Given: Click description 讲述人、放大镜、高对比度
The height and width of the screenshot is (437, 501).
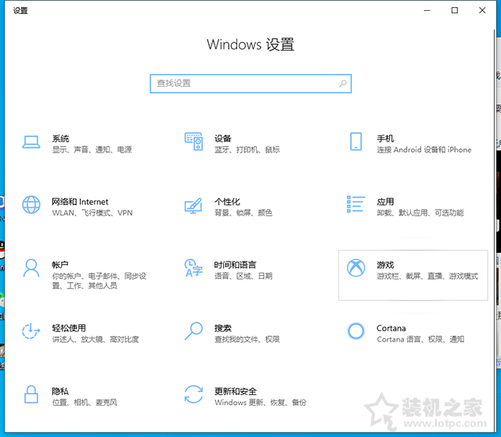Looking at the screenshot, I should click(96, 339).
